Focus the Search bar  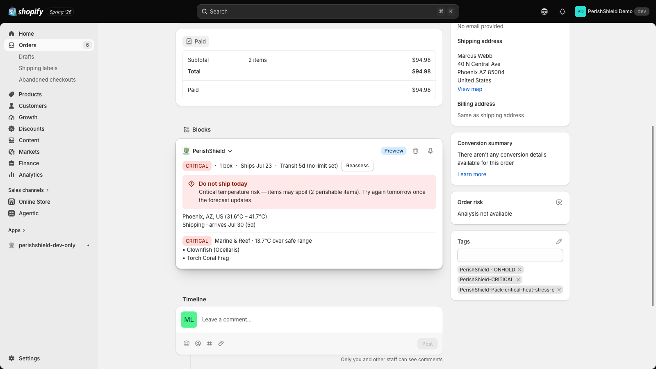(x=328, y=11)
